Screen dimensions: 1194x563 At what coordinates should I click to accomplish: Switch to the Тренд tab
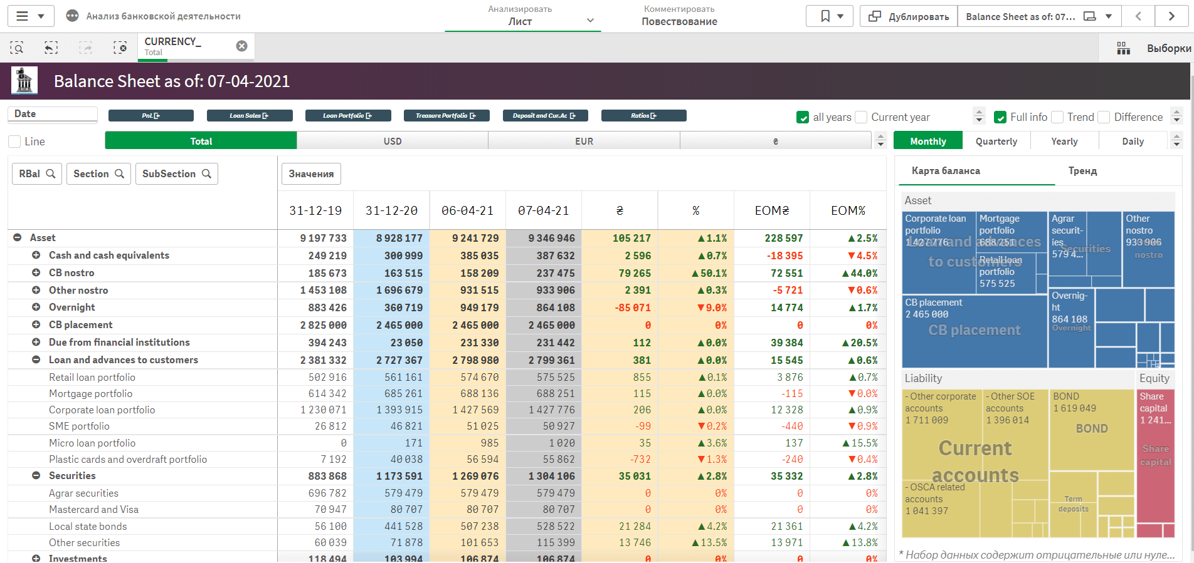[x=1082, y=171]
